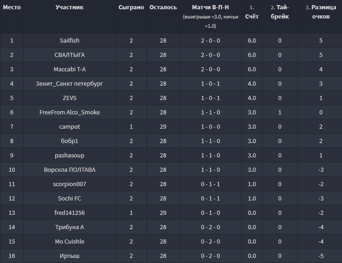Click the fred141256 participant name
Screen dimensions: 342x263
69,213
